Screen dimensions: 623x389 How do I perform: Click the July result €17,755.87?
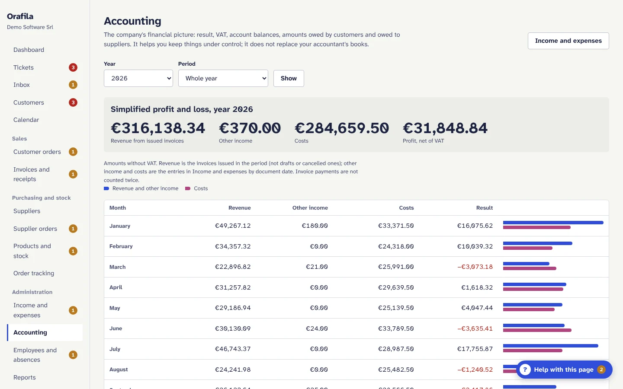(475, 349)
